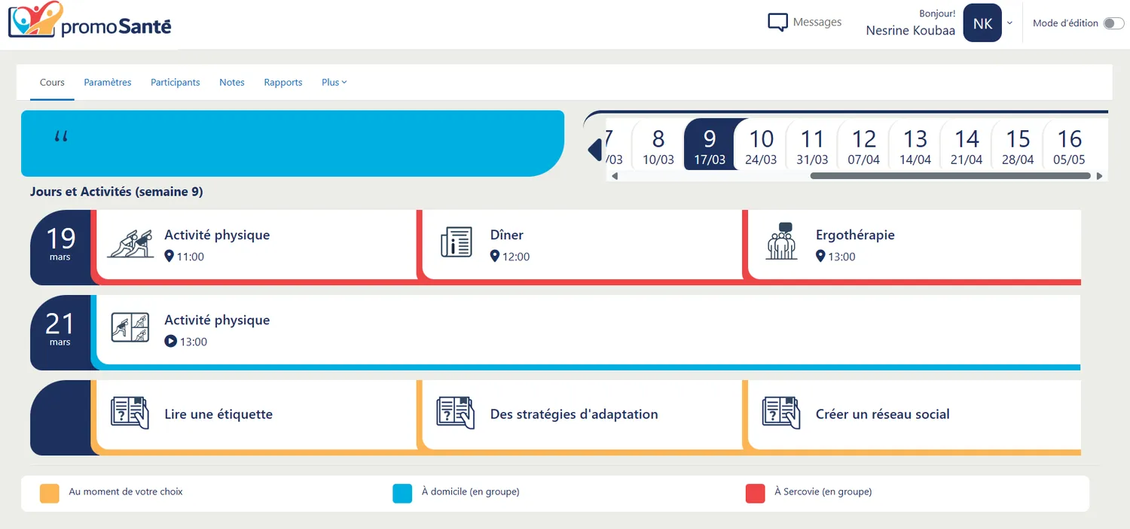Open the Messages chat icon
This screenshot has width=1130, height=529.
pos(777,23)
